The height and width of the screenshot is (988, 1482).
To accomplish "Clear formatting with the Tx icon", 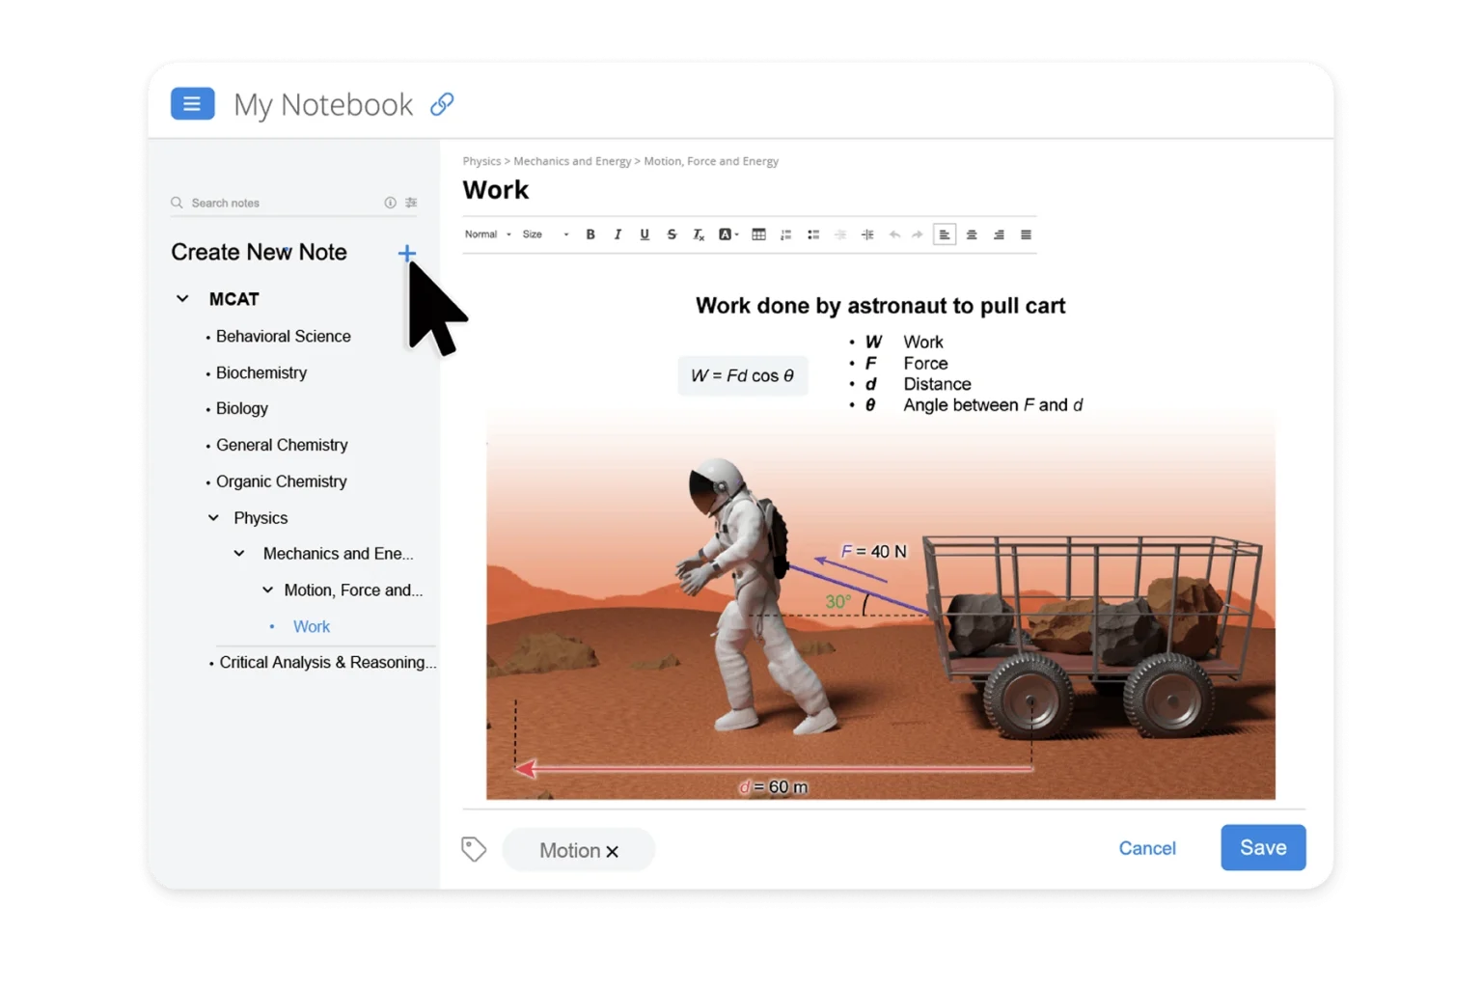I will 698,233.
